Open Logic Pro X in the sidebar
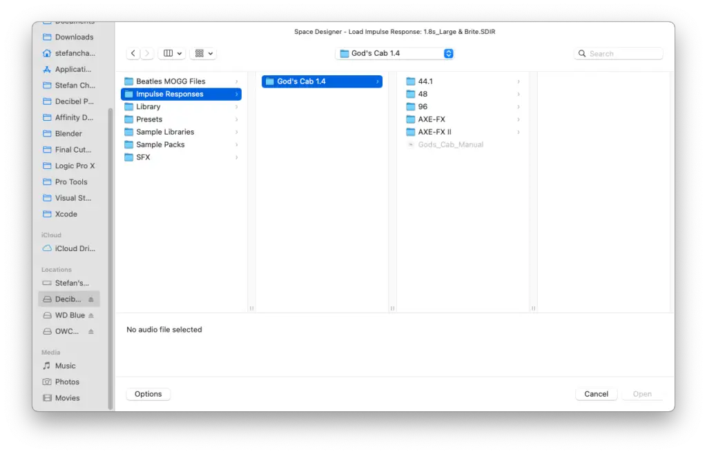Screen dimensions: 707x454 click(68, 166)
